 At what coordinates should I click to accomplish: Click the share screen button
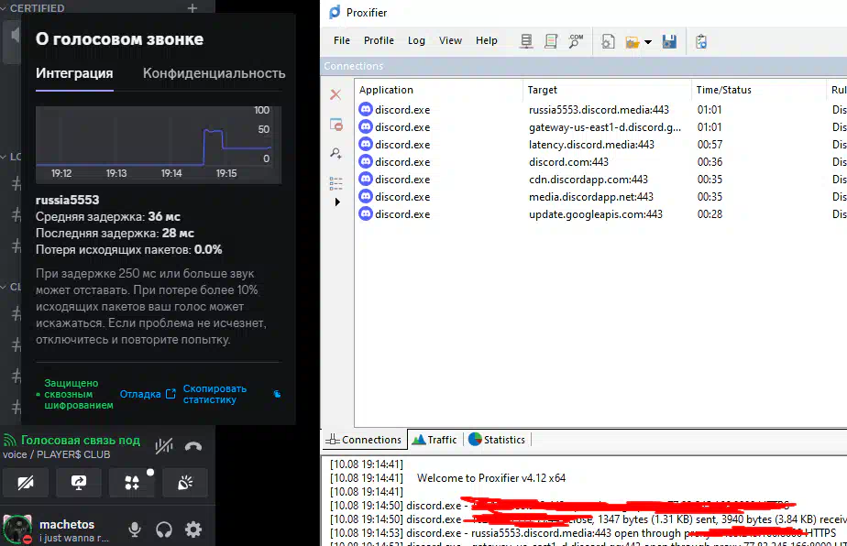pos(79,482)
